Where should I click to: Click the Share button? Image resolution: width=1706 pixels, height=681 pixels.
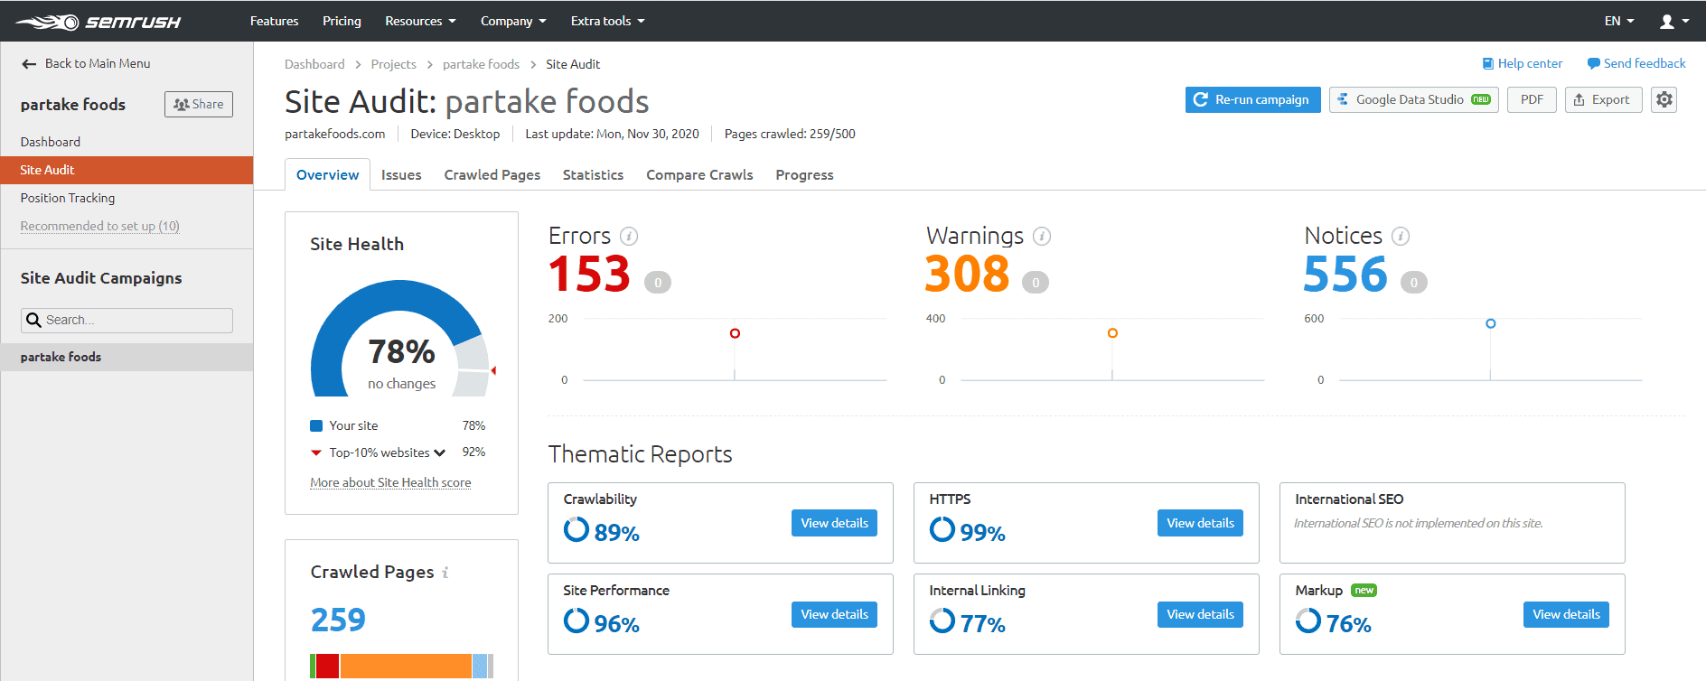[x=199, y=105]
